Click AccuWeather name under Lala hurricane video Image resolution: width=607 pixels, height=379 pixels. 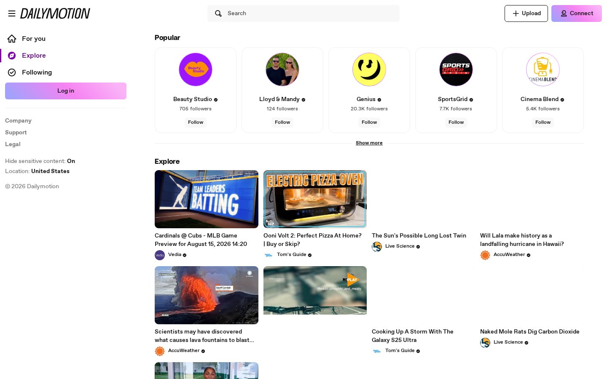tap(509, 255)
